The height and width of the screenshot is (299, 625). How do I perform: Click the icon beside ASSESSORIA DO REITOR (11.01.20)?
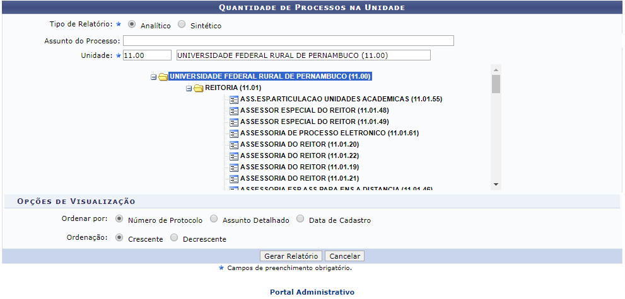[233, 145]
